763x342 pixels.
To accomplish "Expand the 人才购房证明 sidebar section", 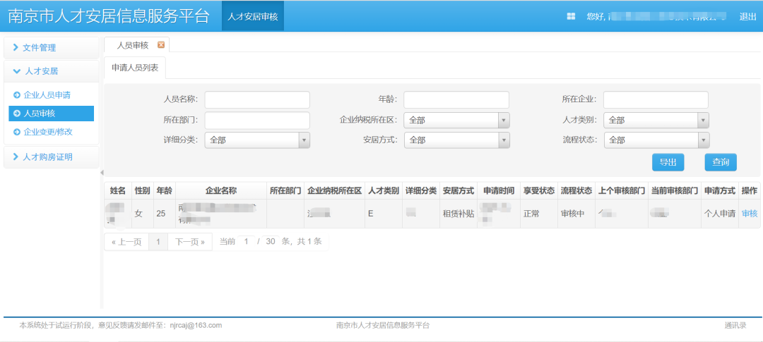I will pos(51,157).
